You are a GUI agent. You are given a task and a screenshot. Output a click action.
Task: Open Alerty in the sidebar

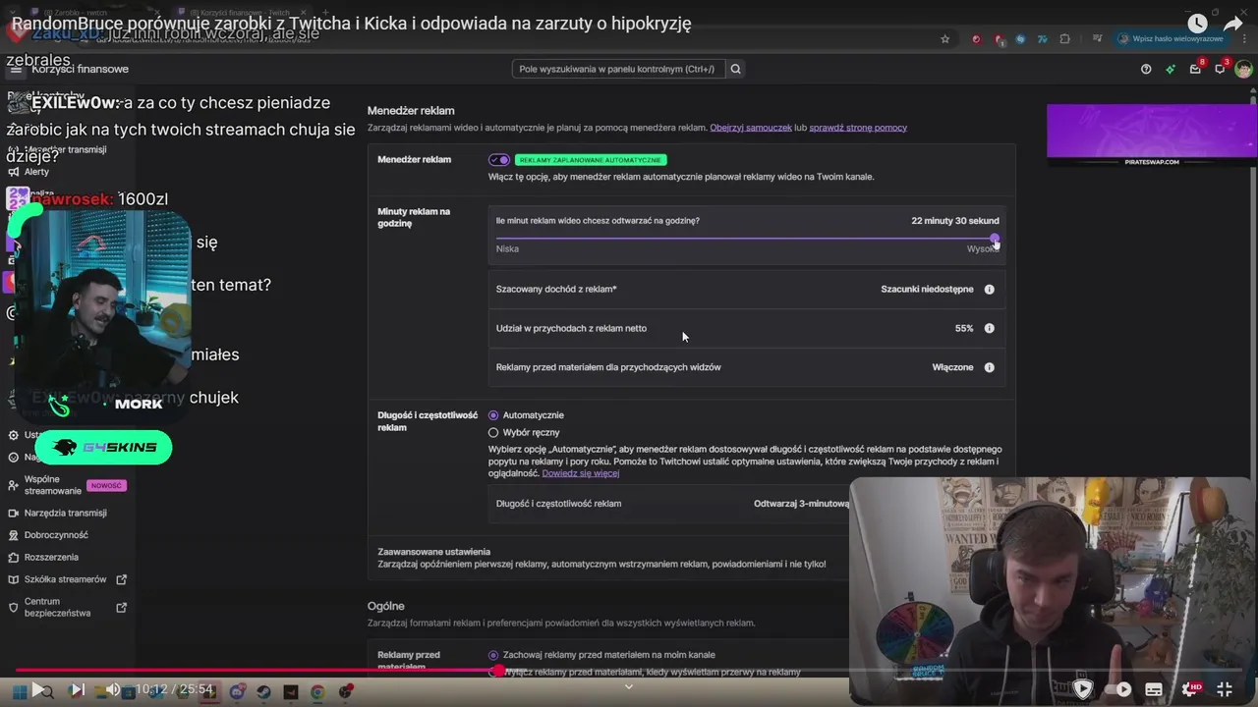[36, 172]
